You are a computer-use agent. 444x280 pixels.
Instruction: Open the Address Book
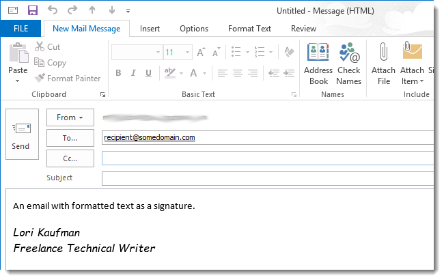pyautogui.click(x=318, y=64)
